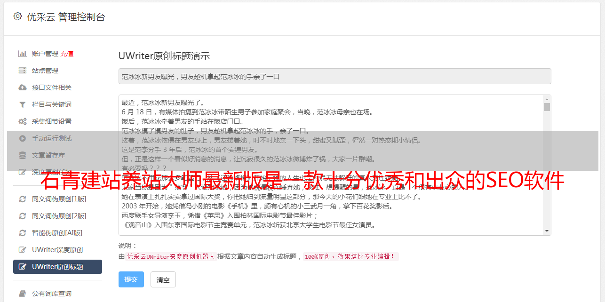This screenshot has width=605, height=302.
Task: Click the book icon for 公有词库查询
Action: click(22, 294)
